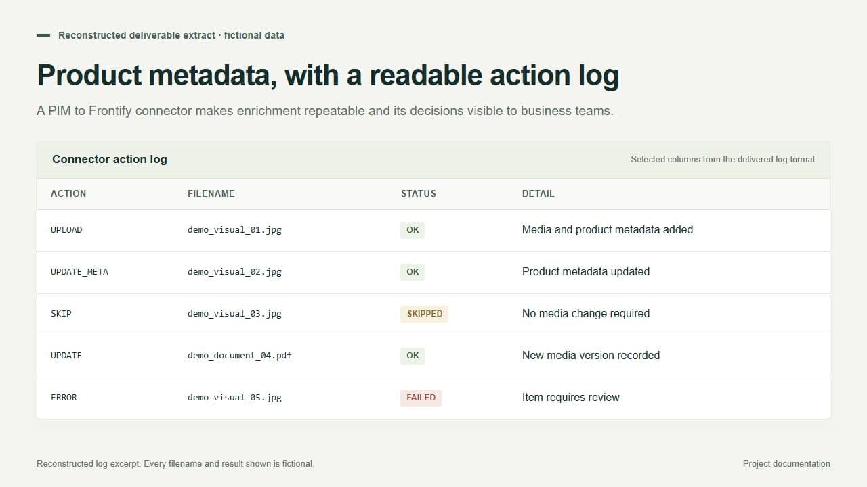867x487 pixels.
Task: Click the FILENAME column header
Action: [x=211, y=193]
